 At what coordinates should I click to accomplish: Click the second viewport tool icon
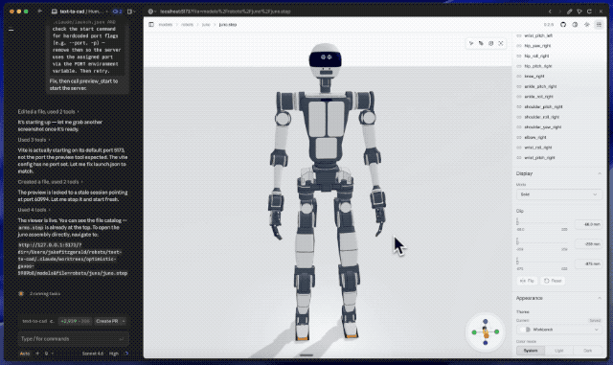coord(481,43)
